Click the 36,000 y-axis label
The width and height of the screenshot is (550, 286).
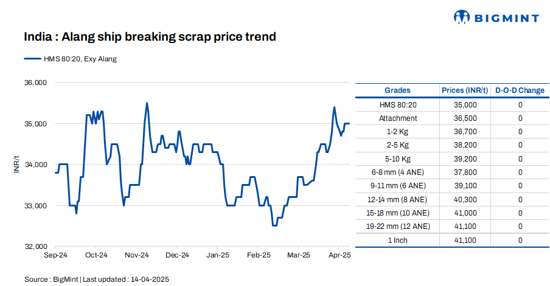(35, 83)
